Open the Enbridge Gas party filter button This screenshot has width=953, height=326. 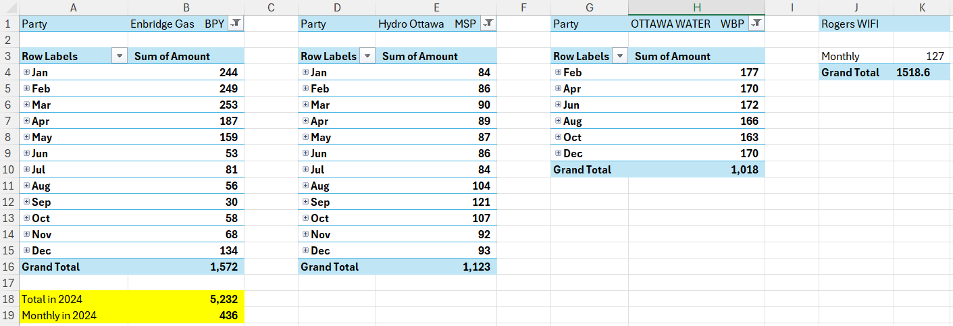235,24
